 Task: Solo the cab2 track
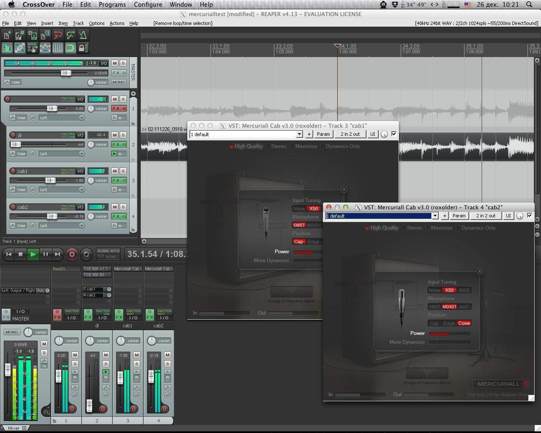(x=123, y=207)
